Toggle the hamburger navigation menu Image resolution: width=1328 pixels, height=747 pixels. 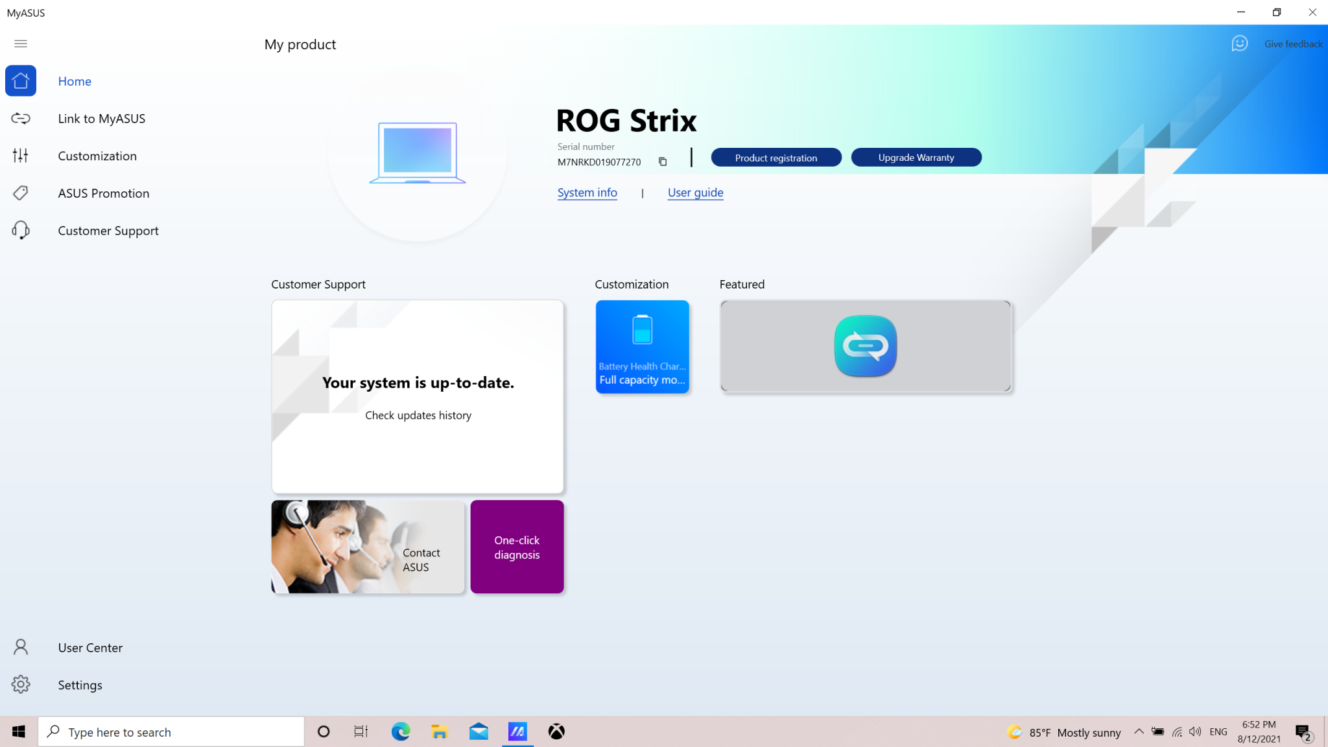click(21, 43)
